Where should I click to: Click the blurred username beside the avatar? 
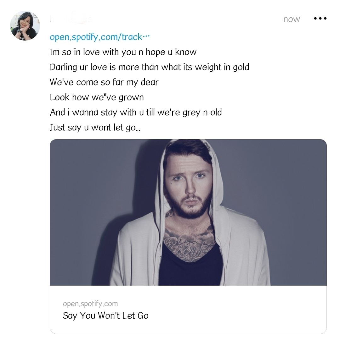point(71,19)
